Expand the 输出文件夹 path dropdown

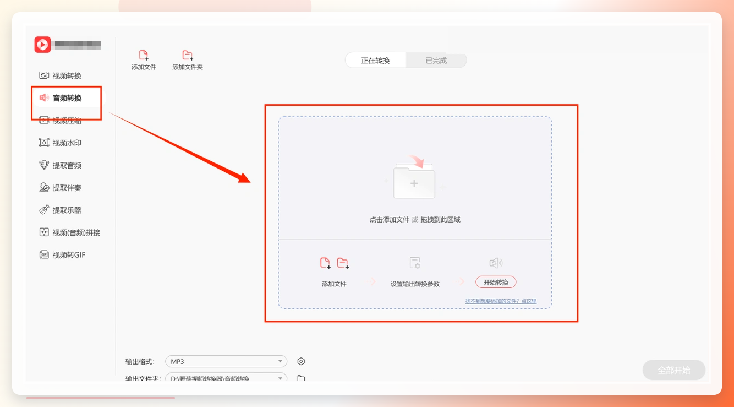tap(226, 378)
